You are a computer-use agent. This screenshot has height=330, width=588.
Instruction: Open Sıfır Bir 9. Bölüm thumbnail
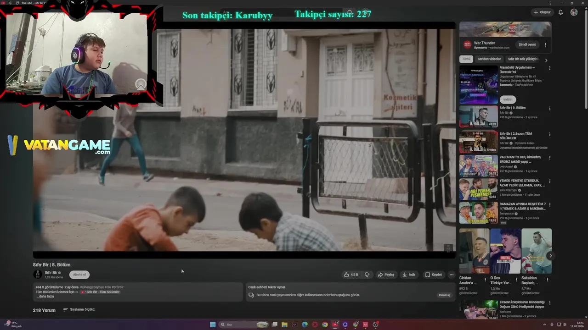[479, 116]
